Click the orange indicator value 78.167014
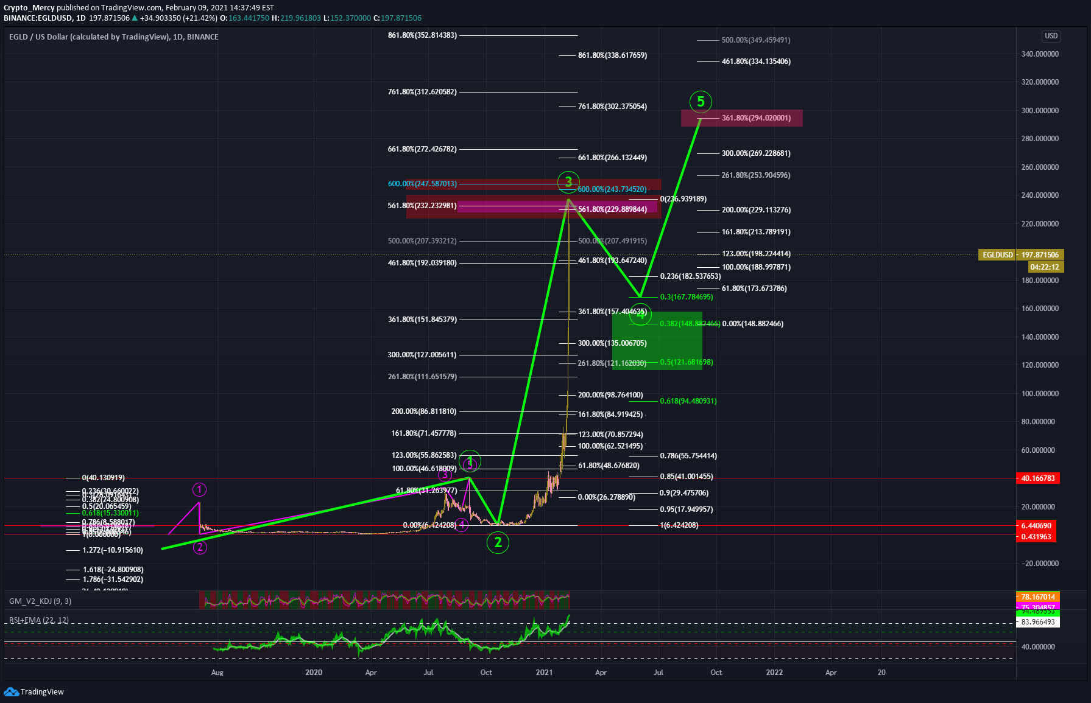 coord(1038,596)
